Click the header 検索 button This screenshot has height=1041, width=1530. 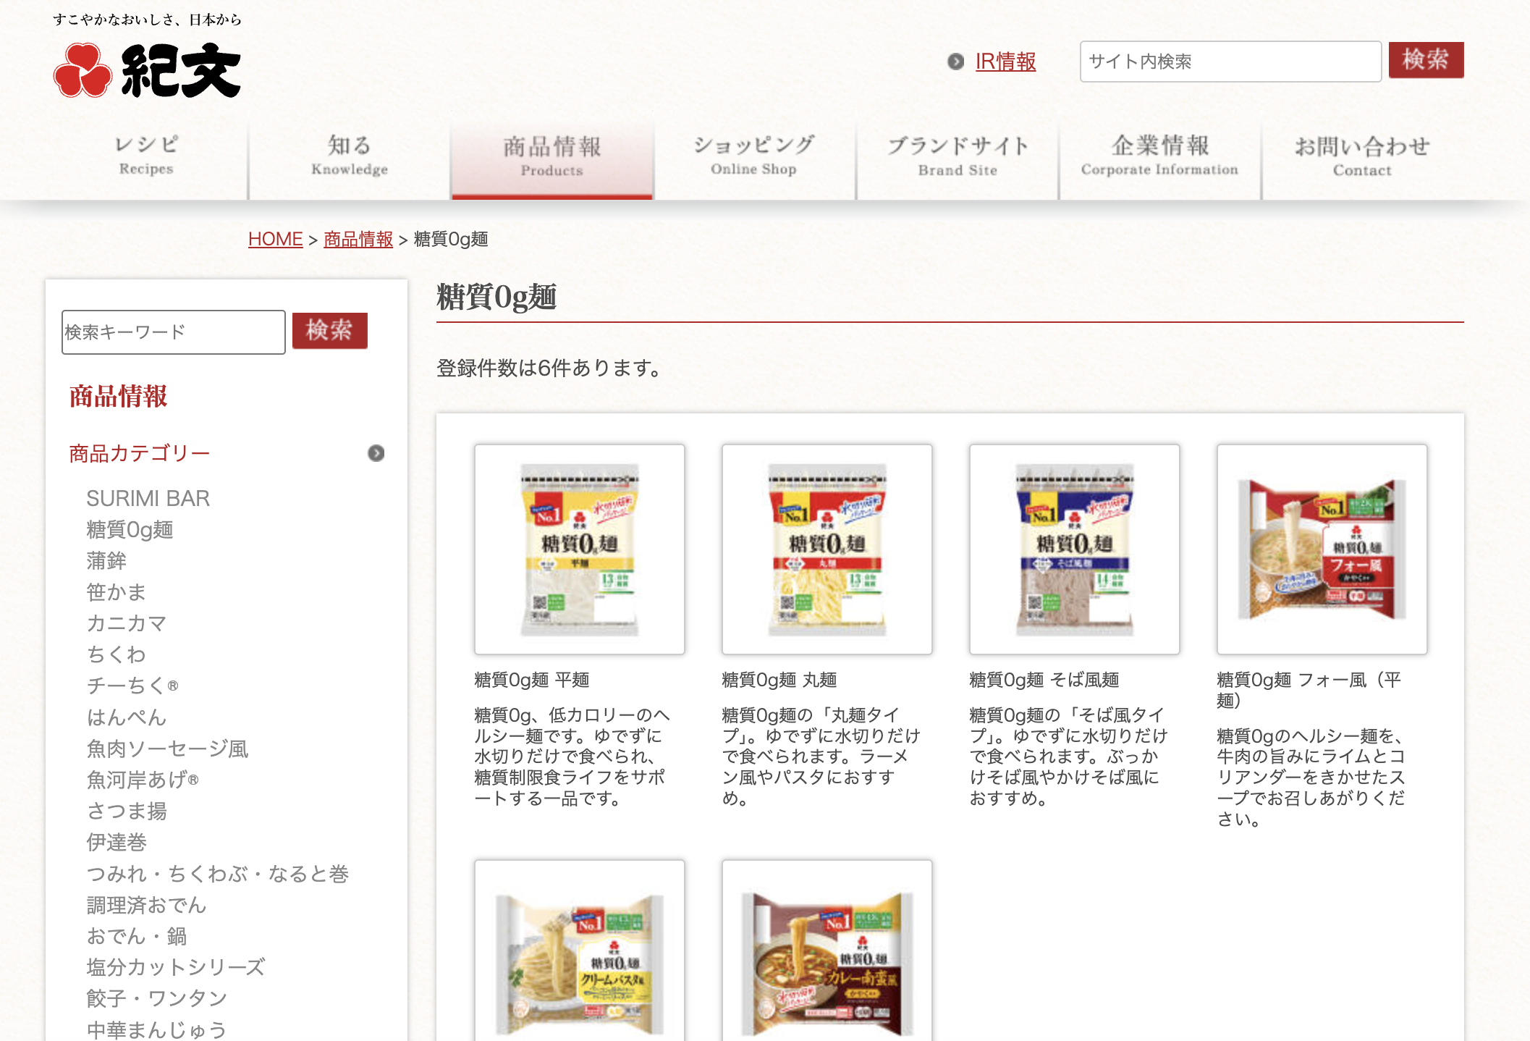(x=1426, y=60)
